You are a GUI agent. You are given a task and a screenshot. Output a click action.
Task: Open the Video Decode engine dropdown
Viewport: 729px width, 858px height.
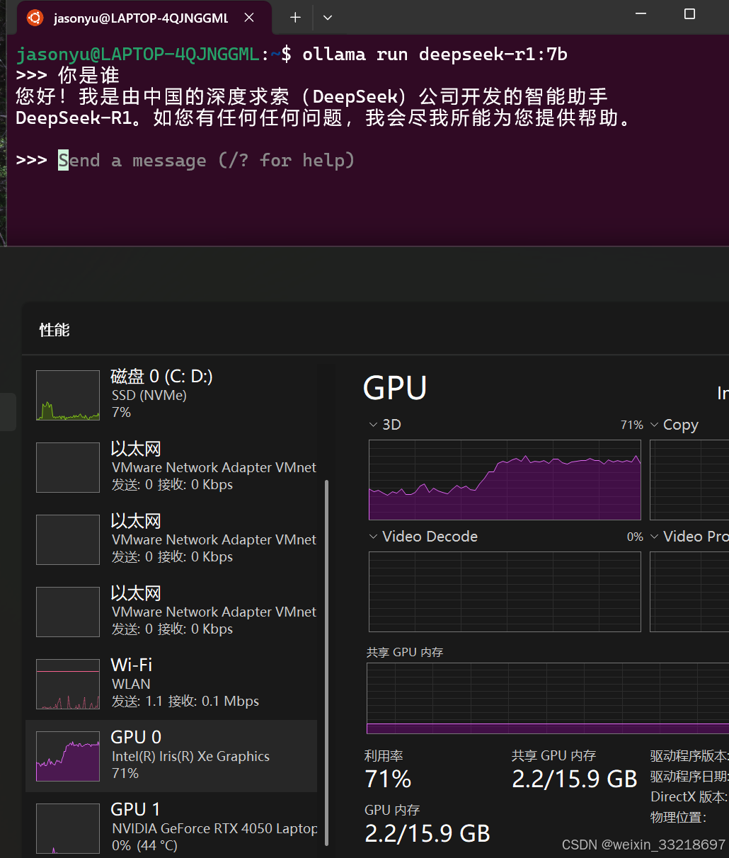coord(373,537)
